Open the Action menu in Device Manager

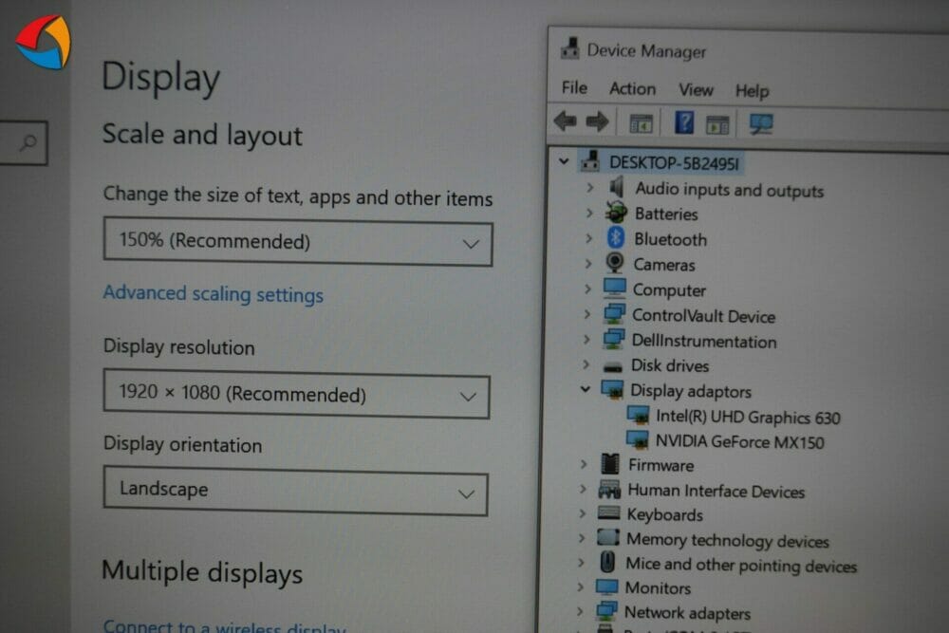coord(632,89)
